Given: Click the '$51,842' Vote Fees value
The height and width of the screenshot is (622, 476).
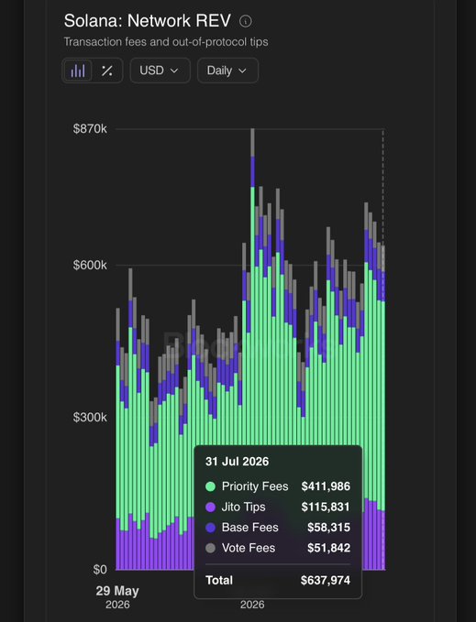Looking at the screenshot, I should (x=328, y=548).
